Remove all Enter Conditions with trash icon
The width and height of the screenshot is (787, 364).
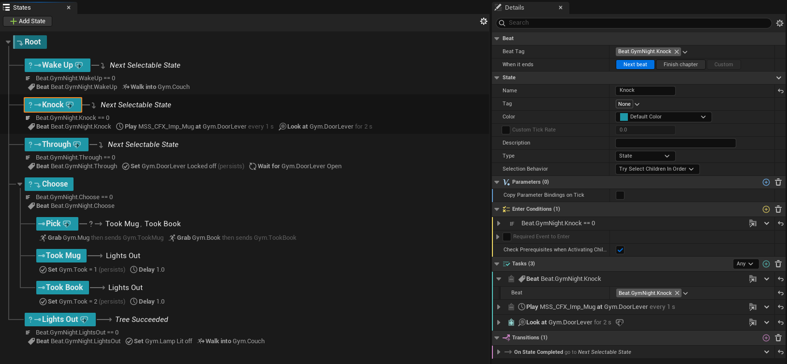point(778,209)
